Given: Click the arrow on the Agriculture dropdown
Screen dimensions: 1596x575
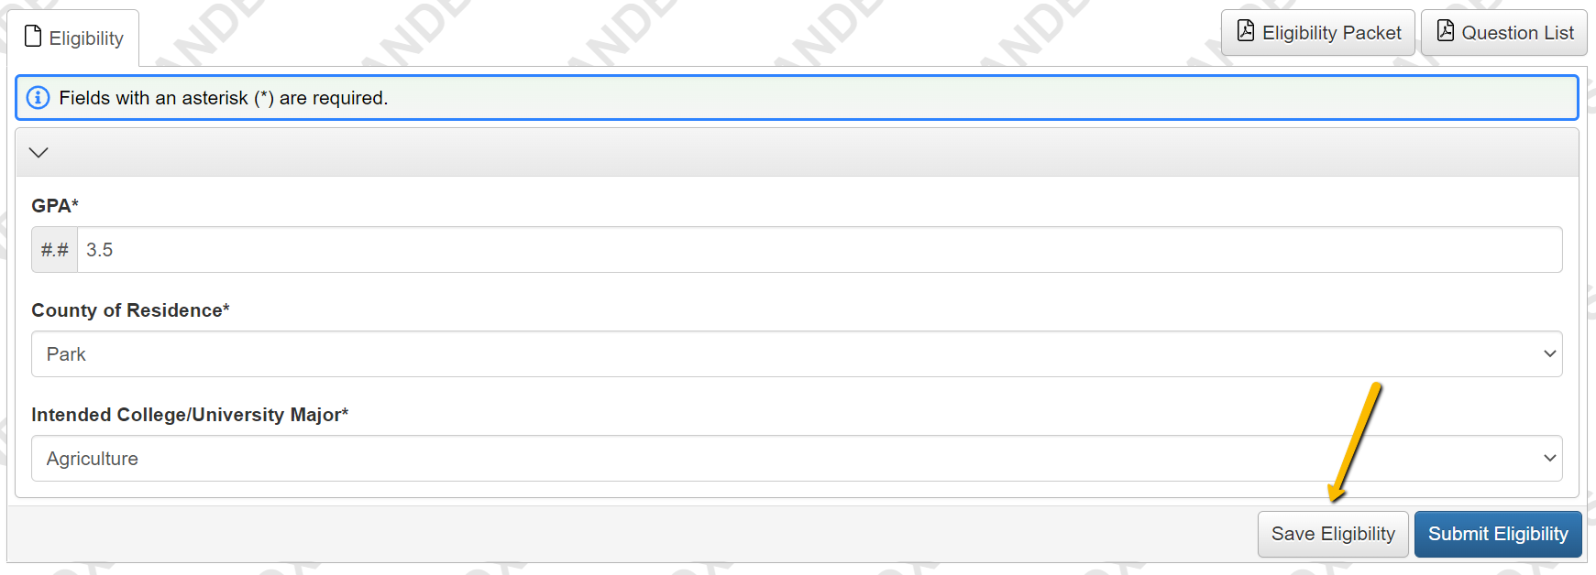Looking at the screenshot, I should pyautogui.click(x=1550, y=459).
